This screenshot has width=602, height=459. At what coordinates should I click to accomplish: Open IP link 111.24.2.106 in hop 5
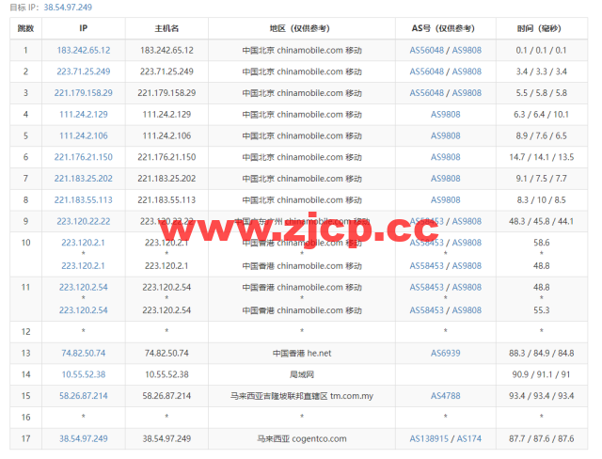point(84,135)
